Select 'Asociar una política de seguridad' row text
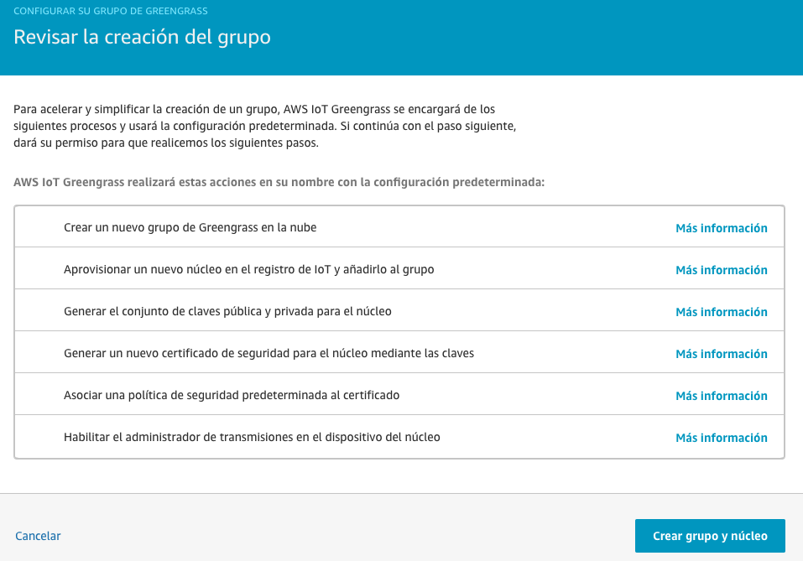Viewport: 803px width, 561px height. tap(232, 396)
